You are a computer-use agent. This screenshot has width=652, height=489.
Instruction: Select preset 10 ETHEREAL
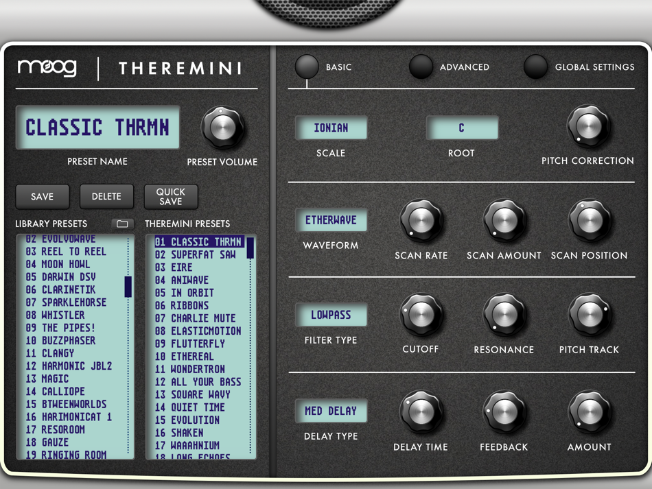click(184, 357)
